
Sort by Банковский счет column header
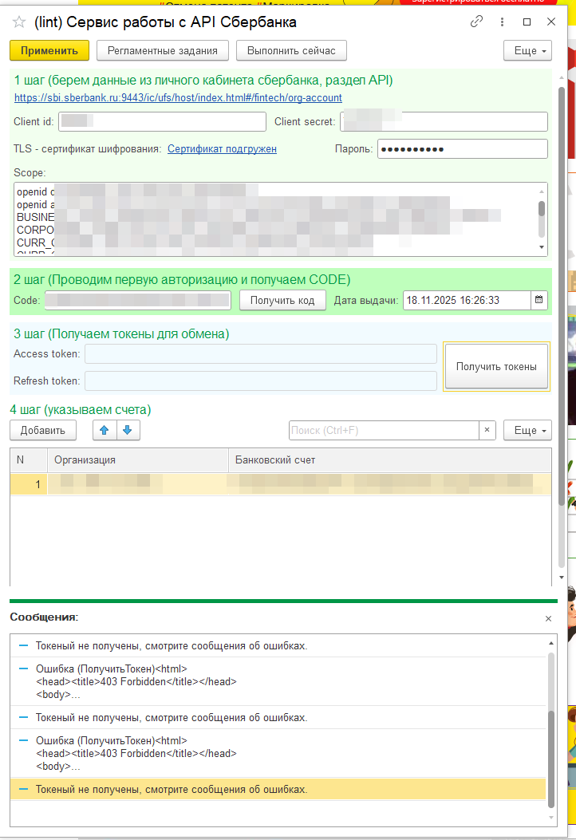click(x=390, y=460)
